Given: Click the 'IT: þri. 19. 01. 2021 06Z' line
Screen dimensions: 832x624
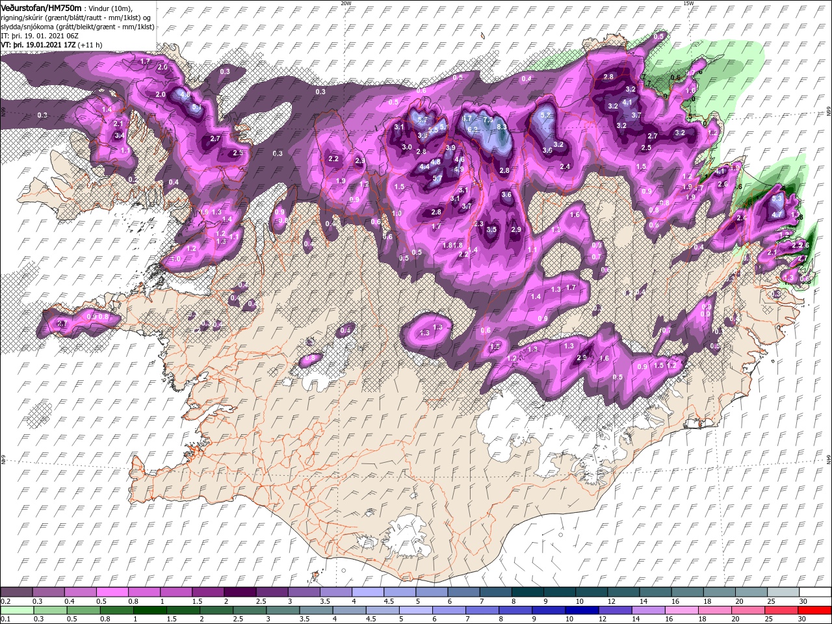Looking at the screenshot, I should tap(39, 36).
